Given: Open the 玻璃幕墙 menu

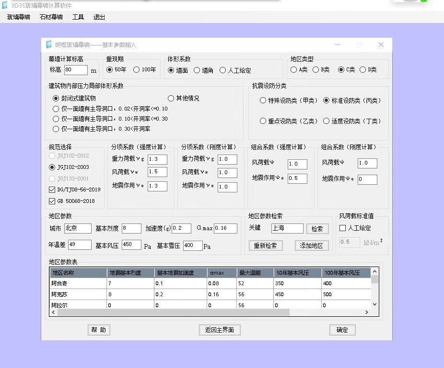Looking at the screenshot, I should (19, 17).
